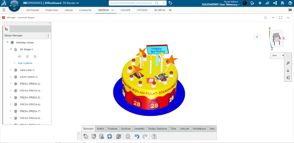Select the XY plane icon
The image size is (294, 143).
[20, 56]
